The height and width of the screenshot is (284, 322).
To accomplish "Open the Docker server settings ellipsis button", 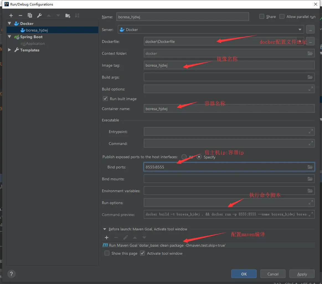I will [x=310, y=30].
